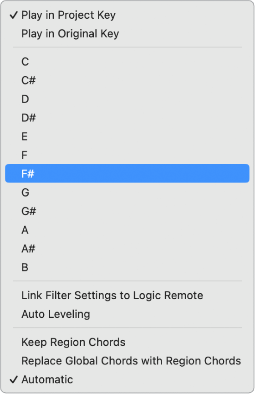Select key A in the menu
The height and width of the screenshot is (395, 255).
(127, 230)
